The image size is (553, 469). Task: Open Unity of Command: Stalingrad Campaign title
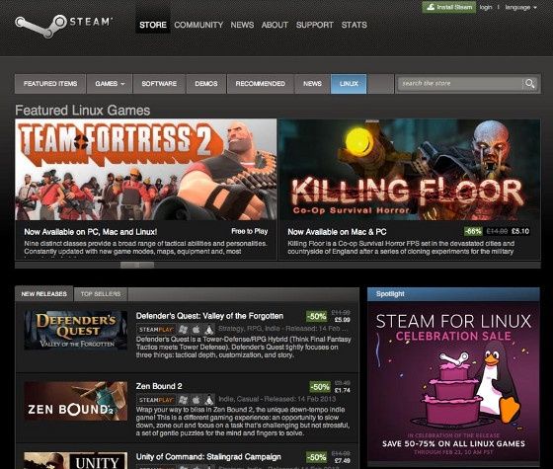(x=208, y=457)
